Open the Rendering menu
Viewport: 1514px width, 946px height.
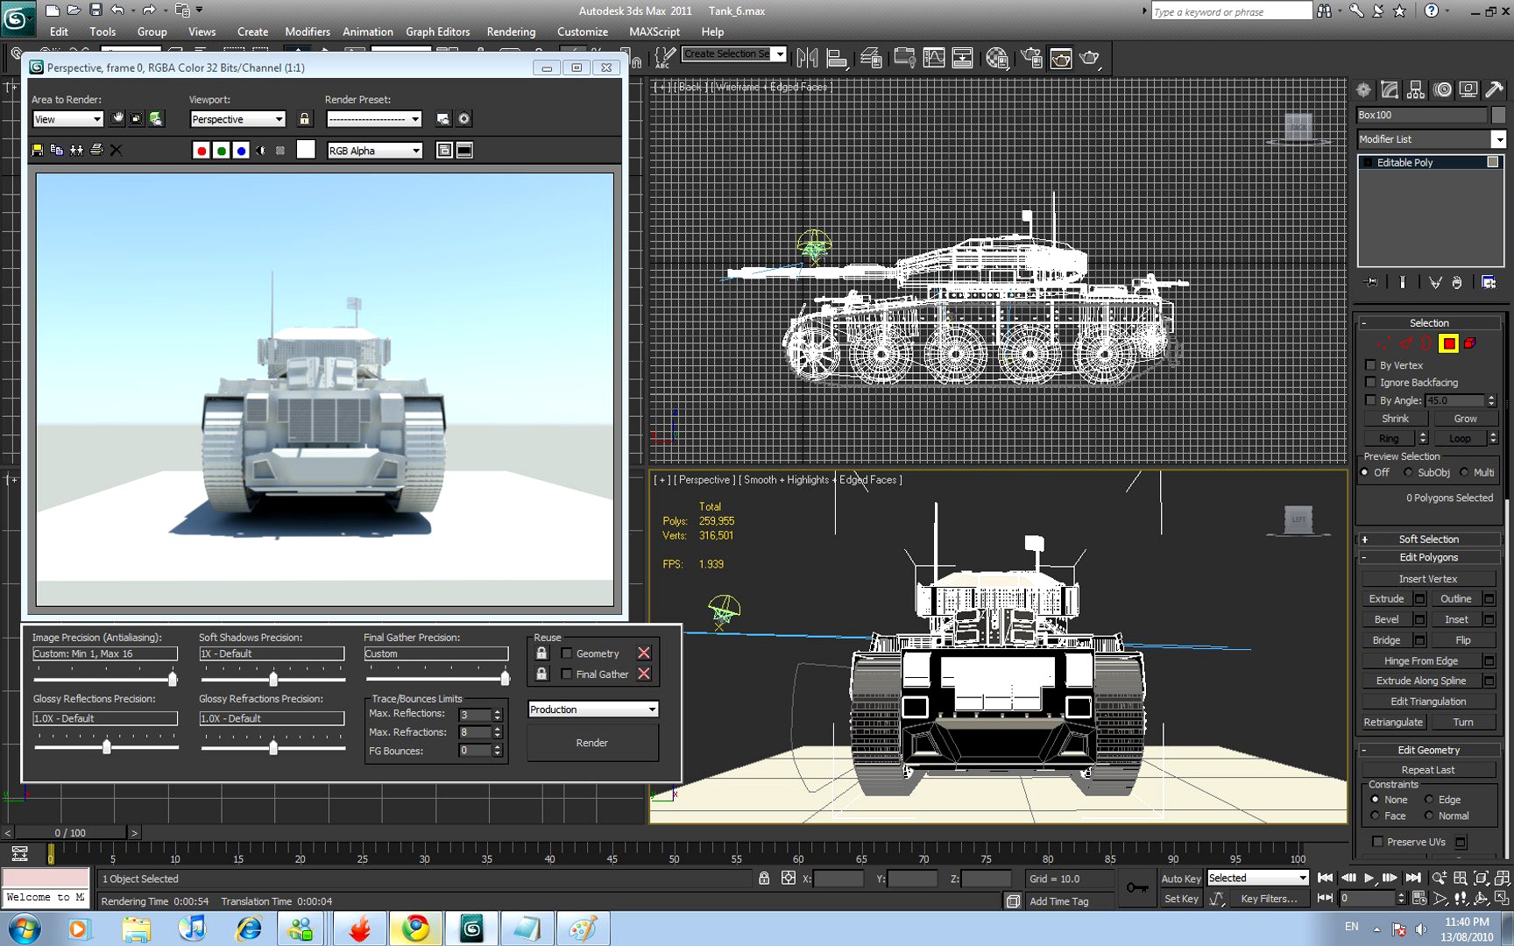click(511, 32)
